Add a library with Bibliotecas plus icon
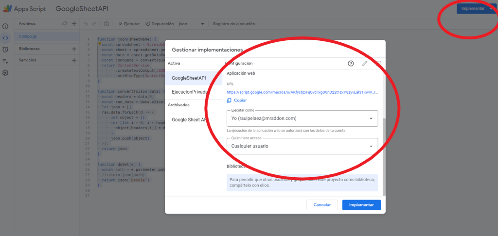Viewport: 498px width, 236px height. point(74,49)
